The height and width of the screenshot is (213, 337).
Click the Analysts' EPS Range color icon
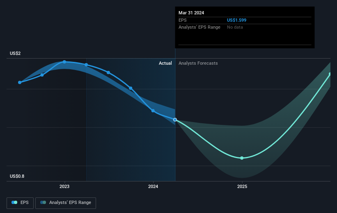(x=43, y=202)
